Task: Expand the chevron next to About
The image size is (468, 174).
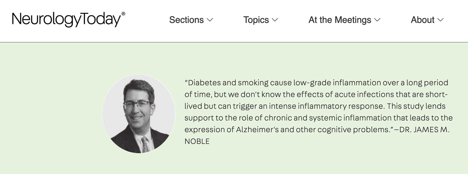Action: 441,20
